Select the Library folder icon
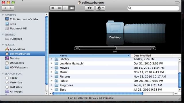184x103 pixels. point(56,59)
